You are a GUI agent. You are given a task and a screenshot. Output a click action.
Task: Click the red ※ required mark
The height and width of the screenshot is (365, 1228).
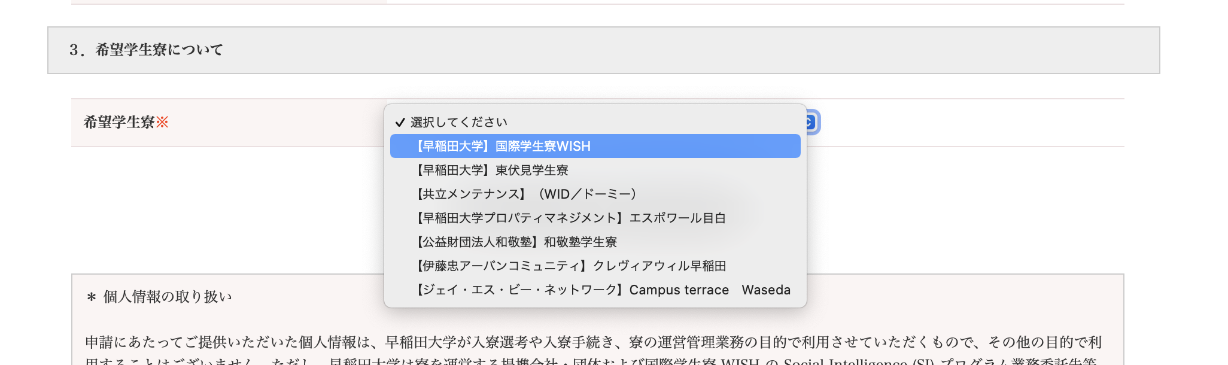(162, 122)
